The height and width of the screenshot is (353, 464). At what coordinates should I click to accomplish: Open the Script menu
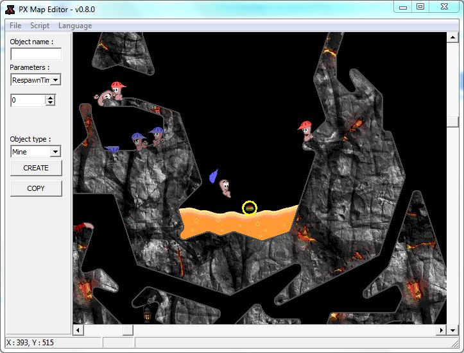[x=40, y=26]
